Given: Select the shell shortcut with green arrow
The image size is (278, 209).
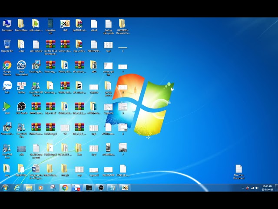Looking at the screenshot, I should (x=7, y=108).
